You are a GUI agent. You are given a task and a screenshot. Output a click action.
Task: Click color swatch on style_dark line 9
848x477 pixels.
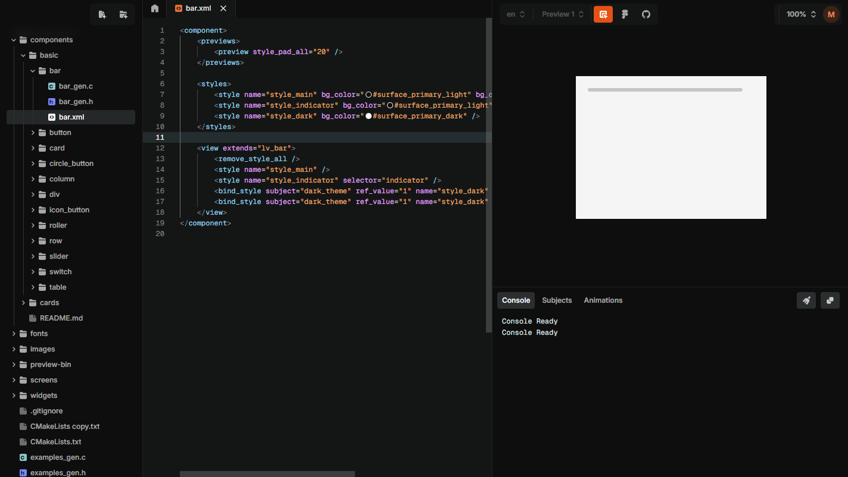coord(369,116)
